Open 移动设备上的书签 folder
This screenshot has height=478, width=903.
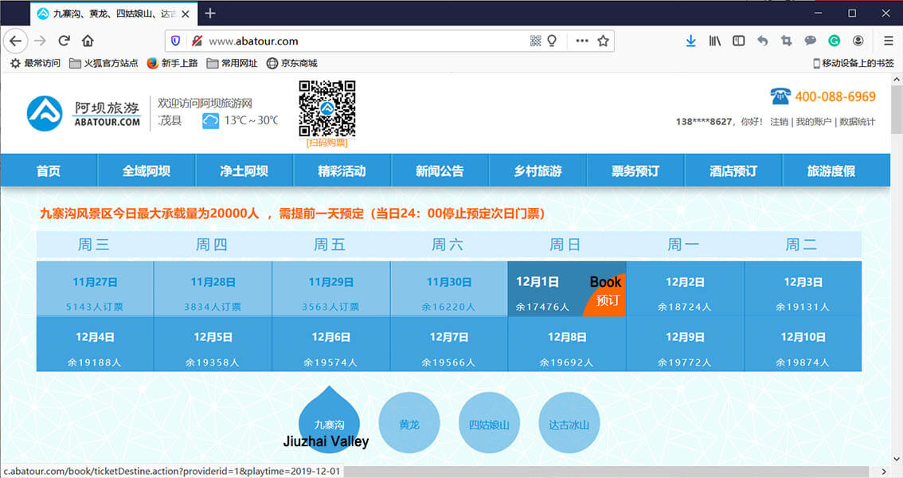point(854,64)
